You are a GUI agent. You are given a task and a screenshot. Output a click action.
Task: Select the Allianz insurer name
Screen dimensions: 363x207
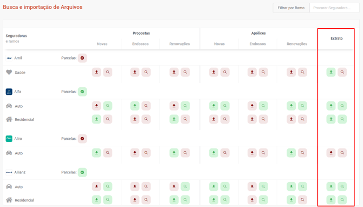(x=20, y=172)
